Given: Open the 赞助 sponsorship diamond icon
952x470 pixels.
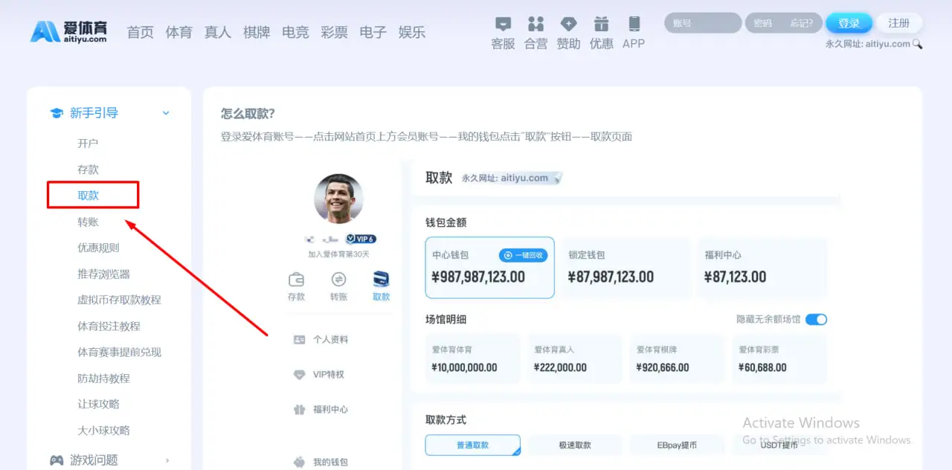Looking at the screenshot, I should click(568, 24).
